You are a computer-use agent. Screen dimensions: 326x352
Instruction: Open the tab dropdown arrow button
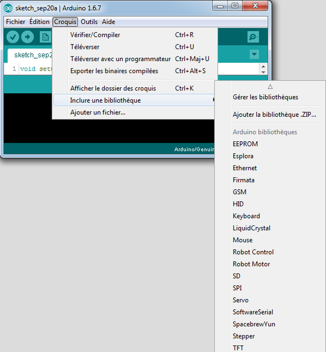pyautogui.click(x=254, y=55)
